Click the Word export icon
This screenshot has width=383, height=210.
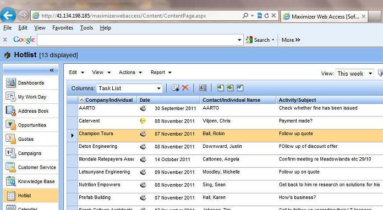(240, 88)
